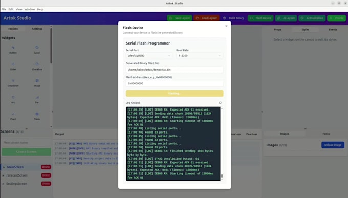The width and height of the screenshot is (348, 198).
Task: Switch to the Images tab
Action: coord(285,134)
